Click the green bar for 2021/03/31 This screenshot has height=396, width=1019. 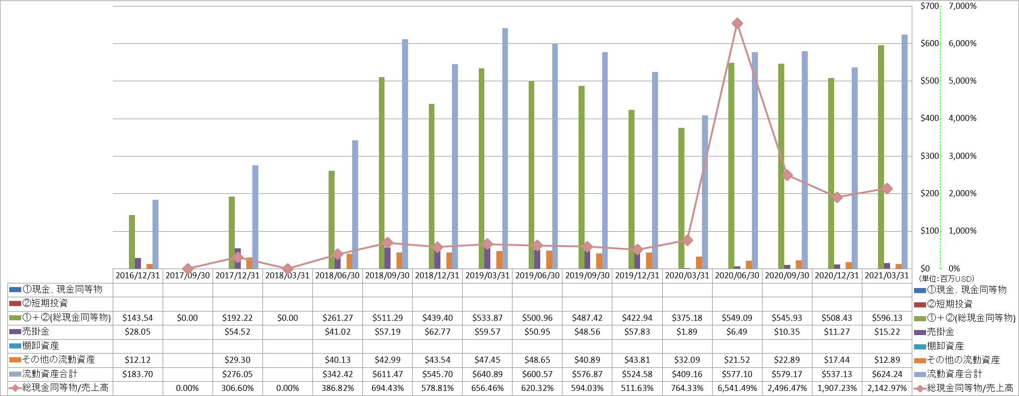(x=881, y=157)
